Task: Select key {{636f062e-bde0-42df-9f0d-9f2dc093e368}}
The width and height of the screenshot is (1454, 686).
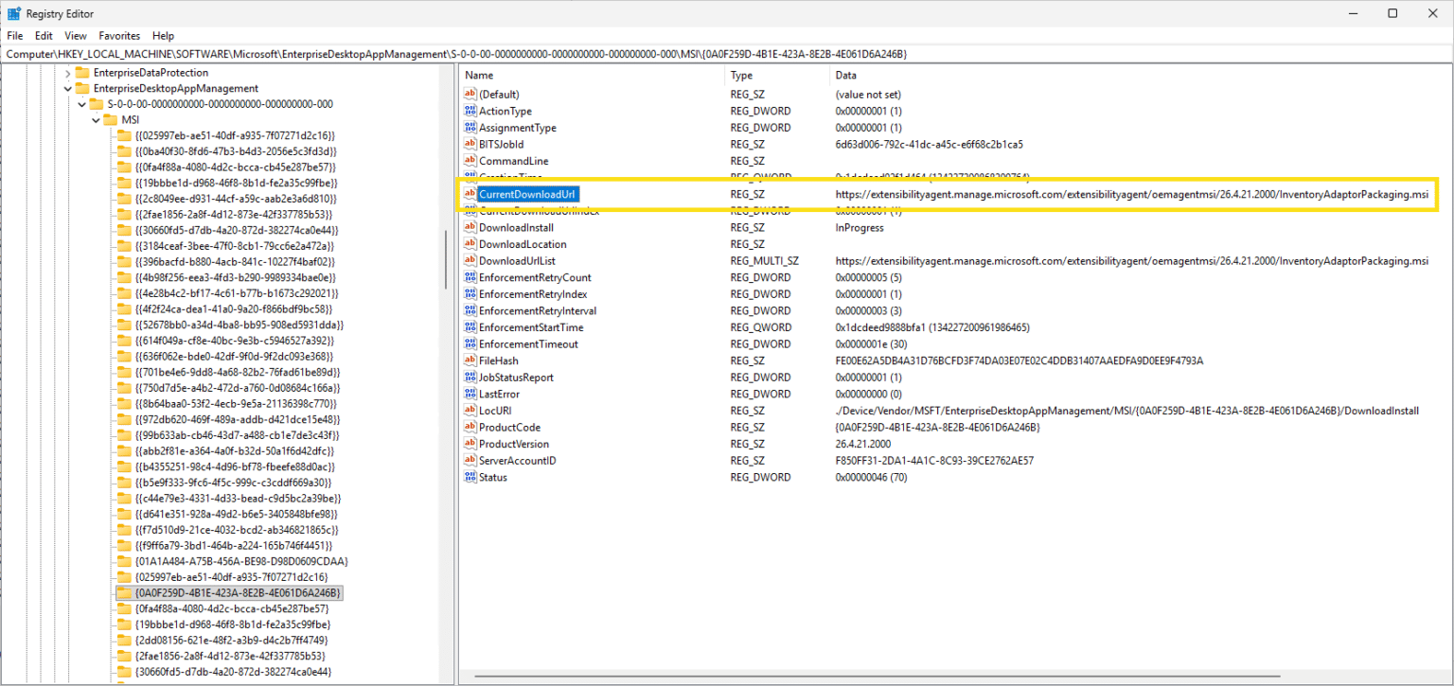Action: (x=234, y=356)
